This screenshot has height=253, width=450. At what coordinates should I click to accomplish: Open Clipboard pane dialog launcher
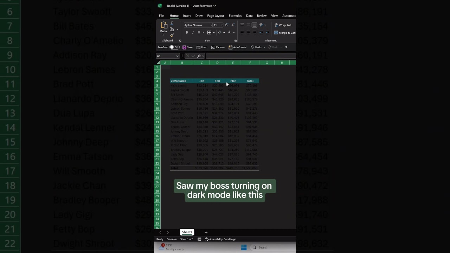coord(180,40)
